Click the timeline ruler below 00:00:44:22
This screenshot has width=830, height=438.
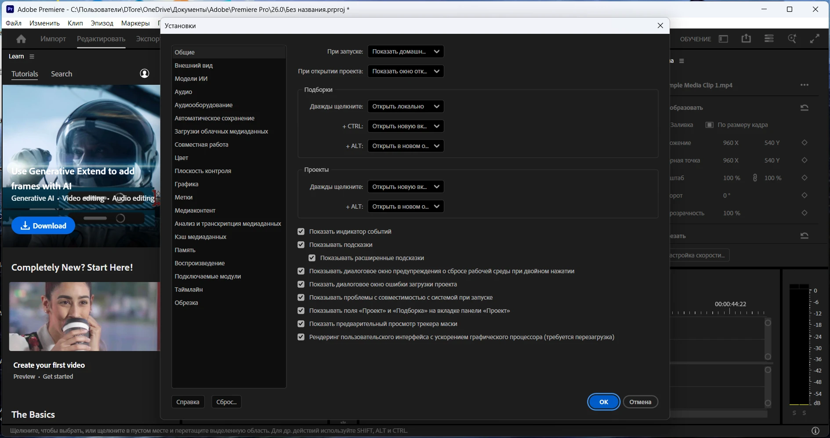721,313
